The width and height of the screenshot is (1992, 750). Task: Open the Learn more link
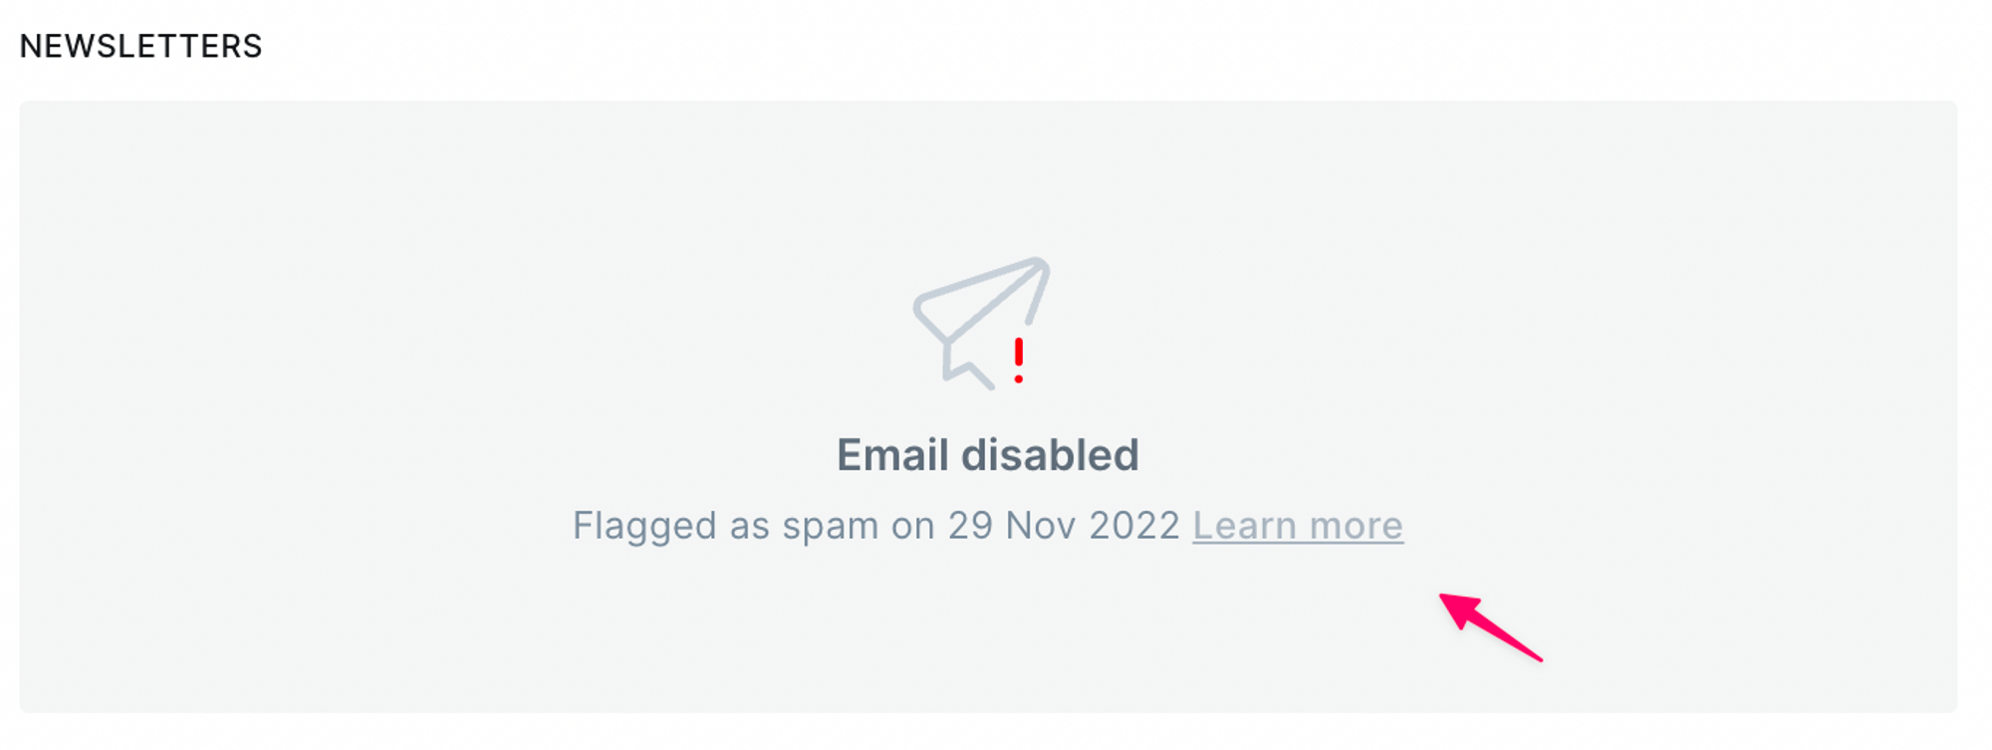tap(1297, 525)
